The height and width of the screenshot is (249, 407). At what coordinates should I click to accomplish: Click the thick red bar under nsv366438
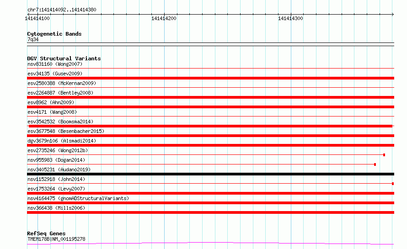(210, 212)
